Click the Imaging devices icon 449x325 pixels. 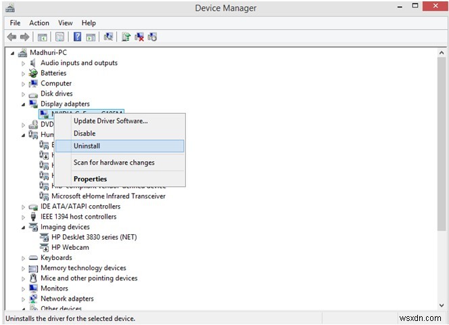[x=33, y=227]
